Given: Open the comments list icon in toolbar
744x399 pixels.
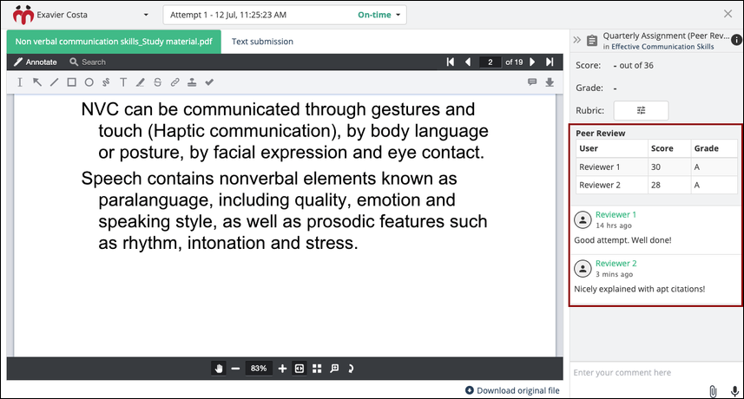Looking at the screenshot, I should (x=532, y=82).
